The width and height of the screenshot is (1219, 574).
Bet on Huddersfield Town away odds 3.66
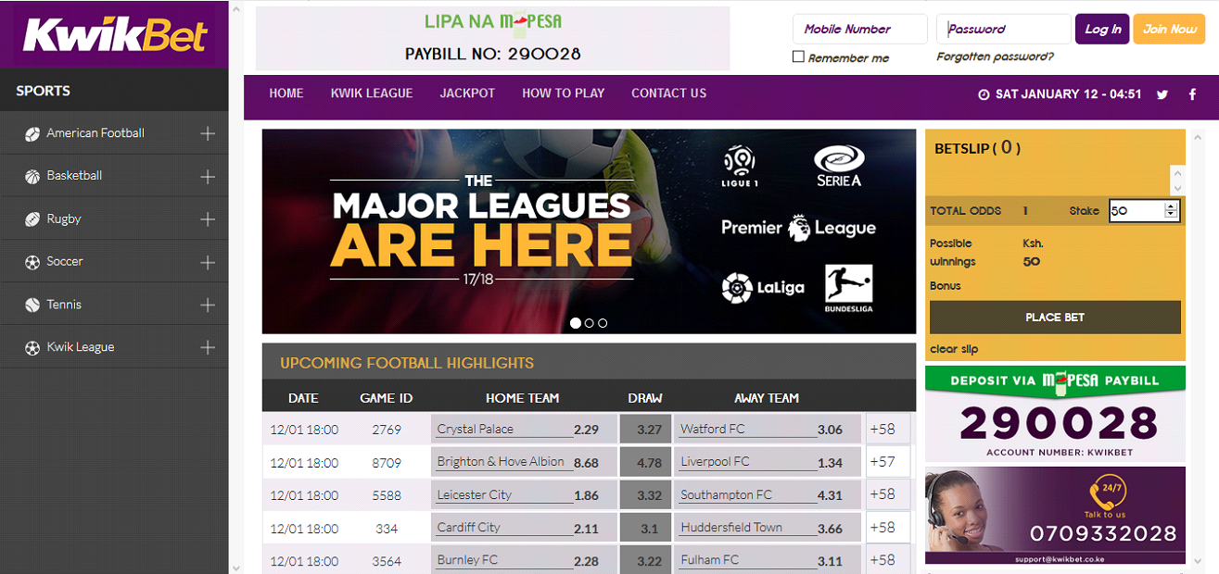tap(768, 527)
